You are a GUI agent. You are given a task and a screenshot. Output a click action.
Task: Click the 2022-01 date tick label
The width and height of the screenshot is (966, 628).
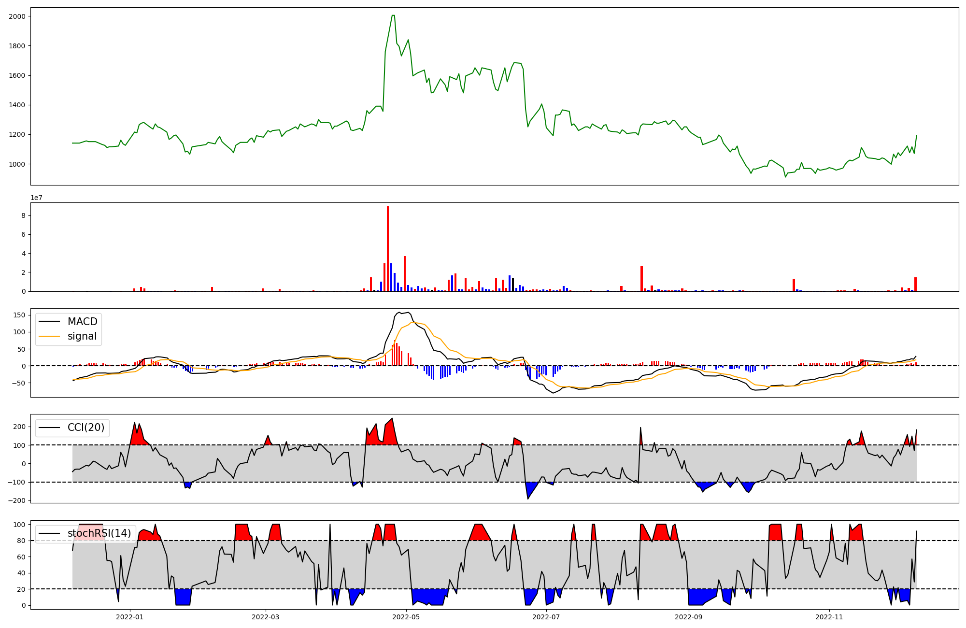pos(129,617)
